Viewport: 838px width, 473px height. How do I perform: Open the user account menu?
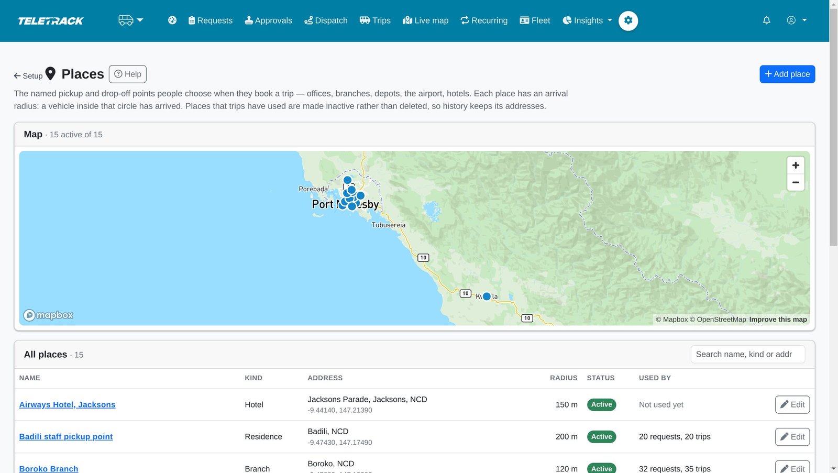click(x=796, y=20)
